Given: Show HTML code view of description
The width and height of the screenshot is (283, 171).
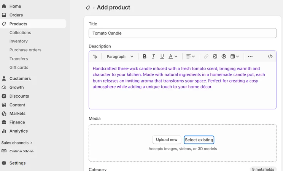Looking at the screenshot, I should click(x=270, y=57).
